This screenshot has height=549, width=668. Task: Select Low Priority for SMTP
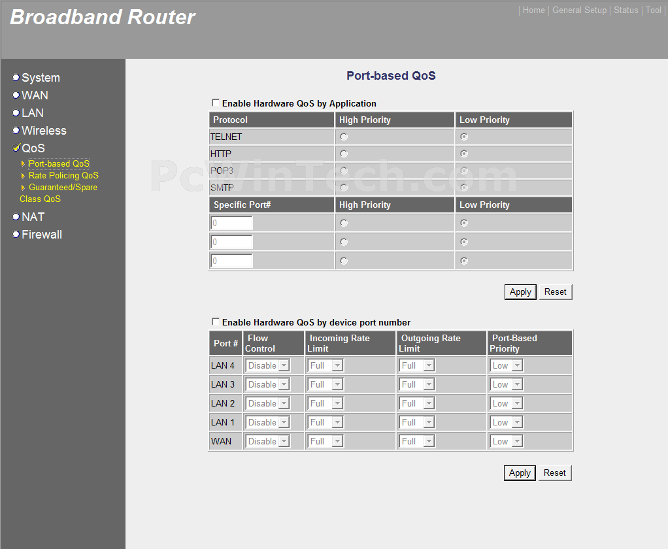[464, 188]
